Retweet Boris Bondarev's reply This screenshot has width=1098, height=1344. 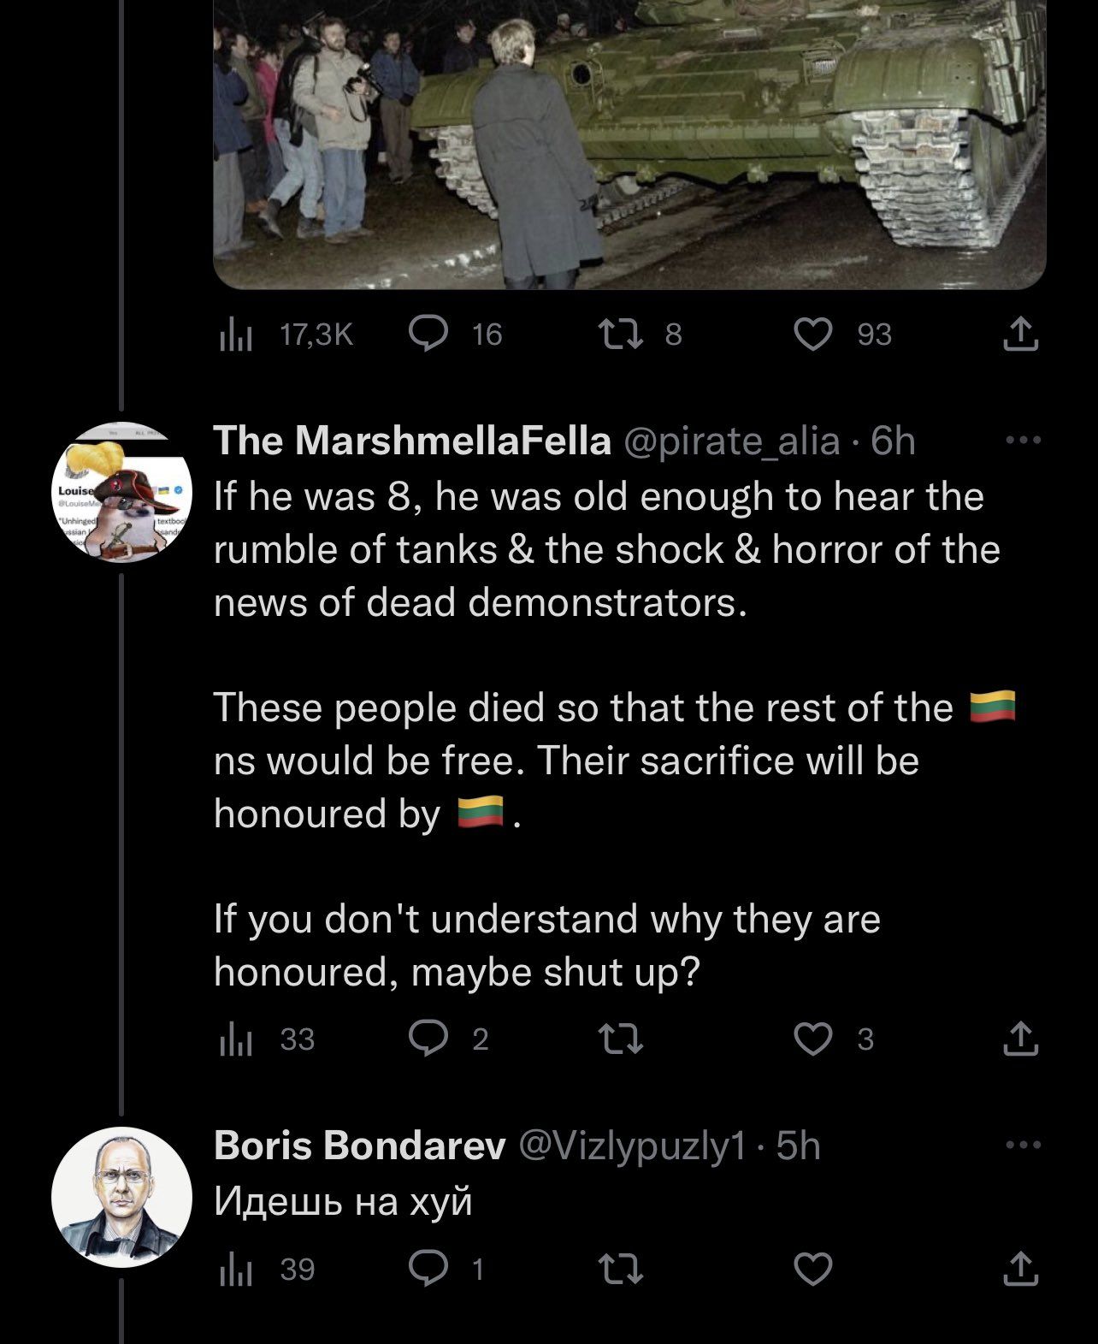(622, 1269)
